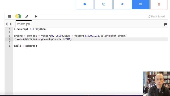Screen dimensions: 170x96
Task: Click 'vector(2.5,0.1,1)' size argument
Action: coord(87,36)
